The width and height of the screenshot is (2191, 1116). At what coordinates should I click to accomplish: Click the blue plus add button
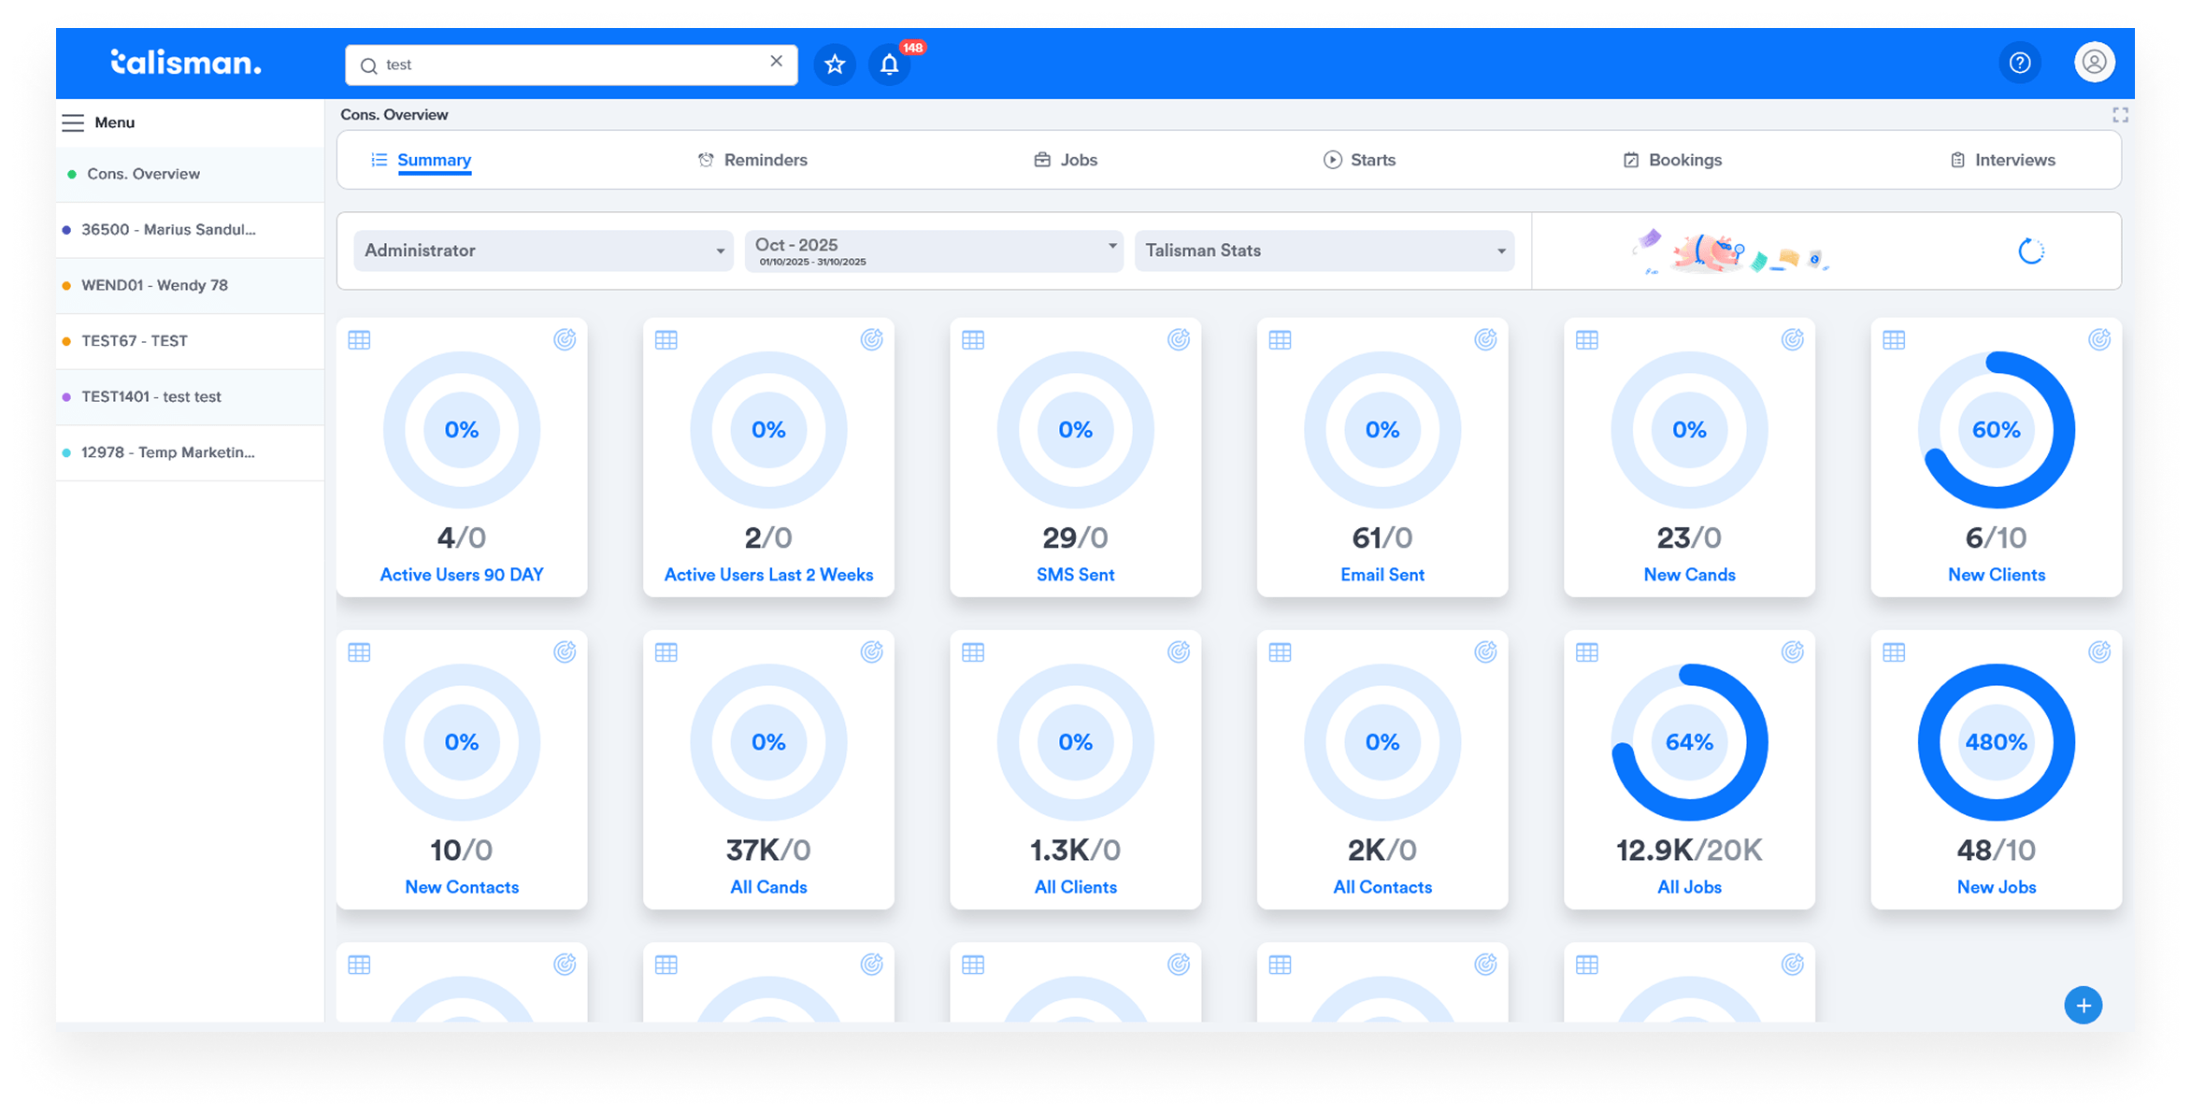[2083, 1005]
